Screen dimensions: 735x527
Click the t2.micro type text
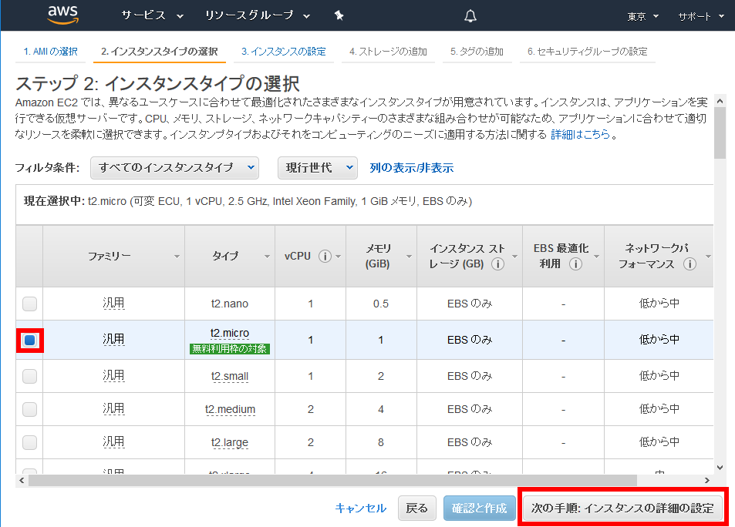(x=230, y=333)
